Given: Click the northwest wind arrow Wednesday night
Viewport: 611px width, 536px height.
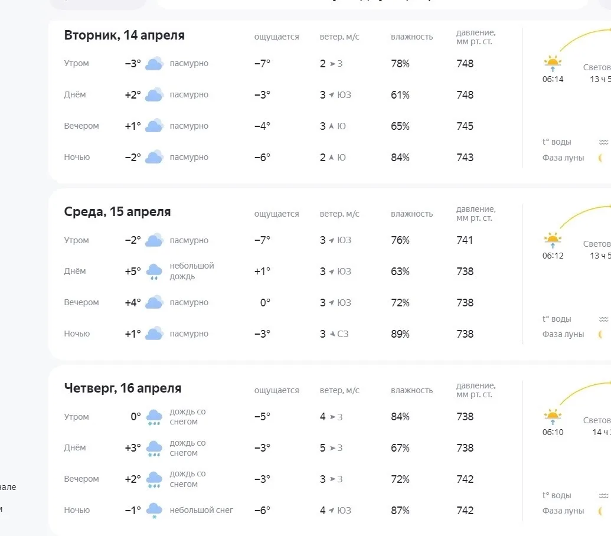Looking at the screenshot, I should pyautogui.click(x=332, y=334).
